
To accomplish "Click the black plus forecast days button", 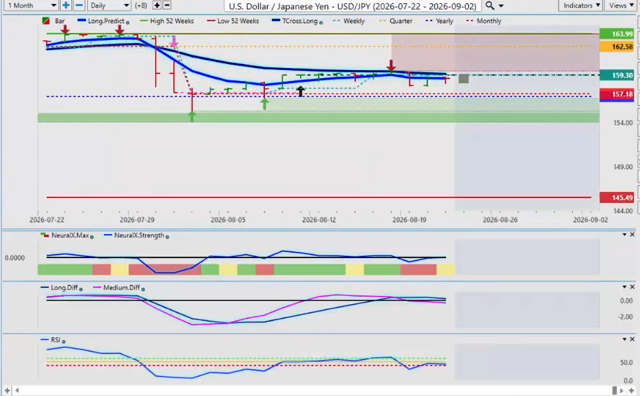I will [x=157, y=5].
